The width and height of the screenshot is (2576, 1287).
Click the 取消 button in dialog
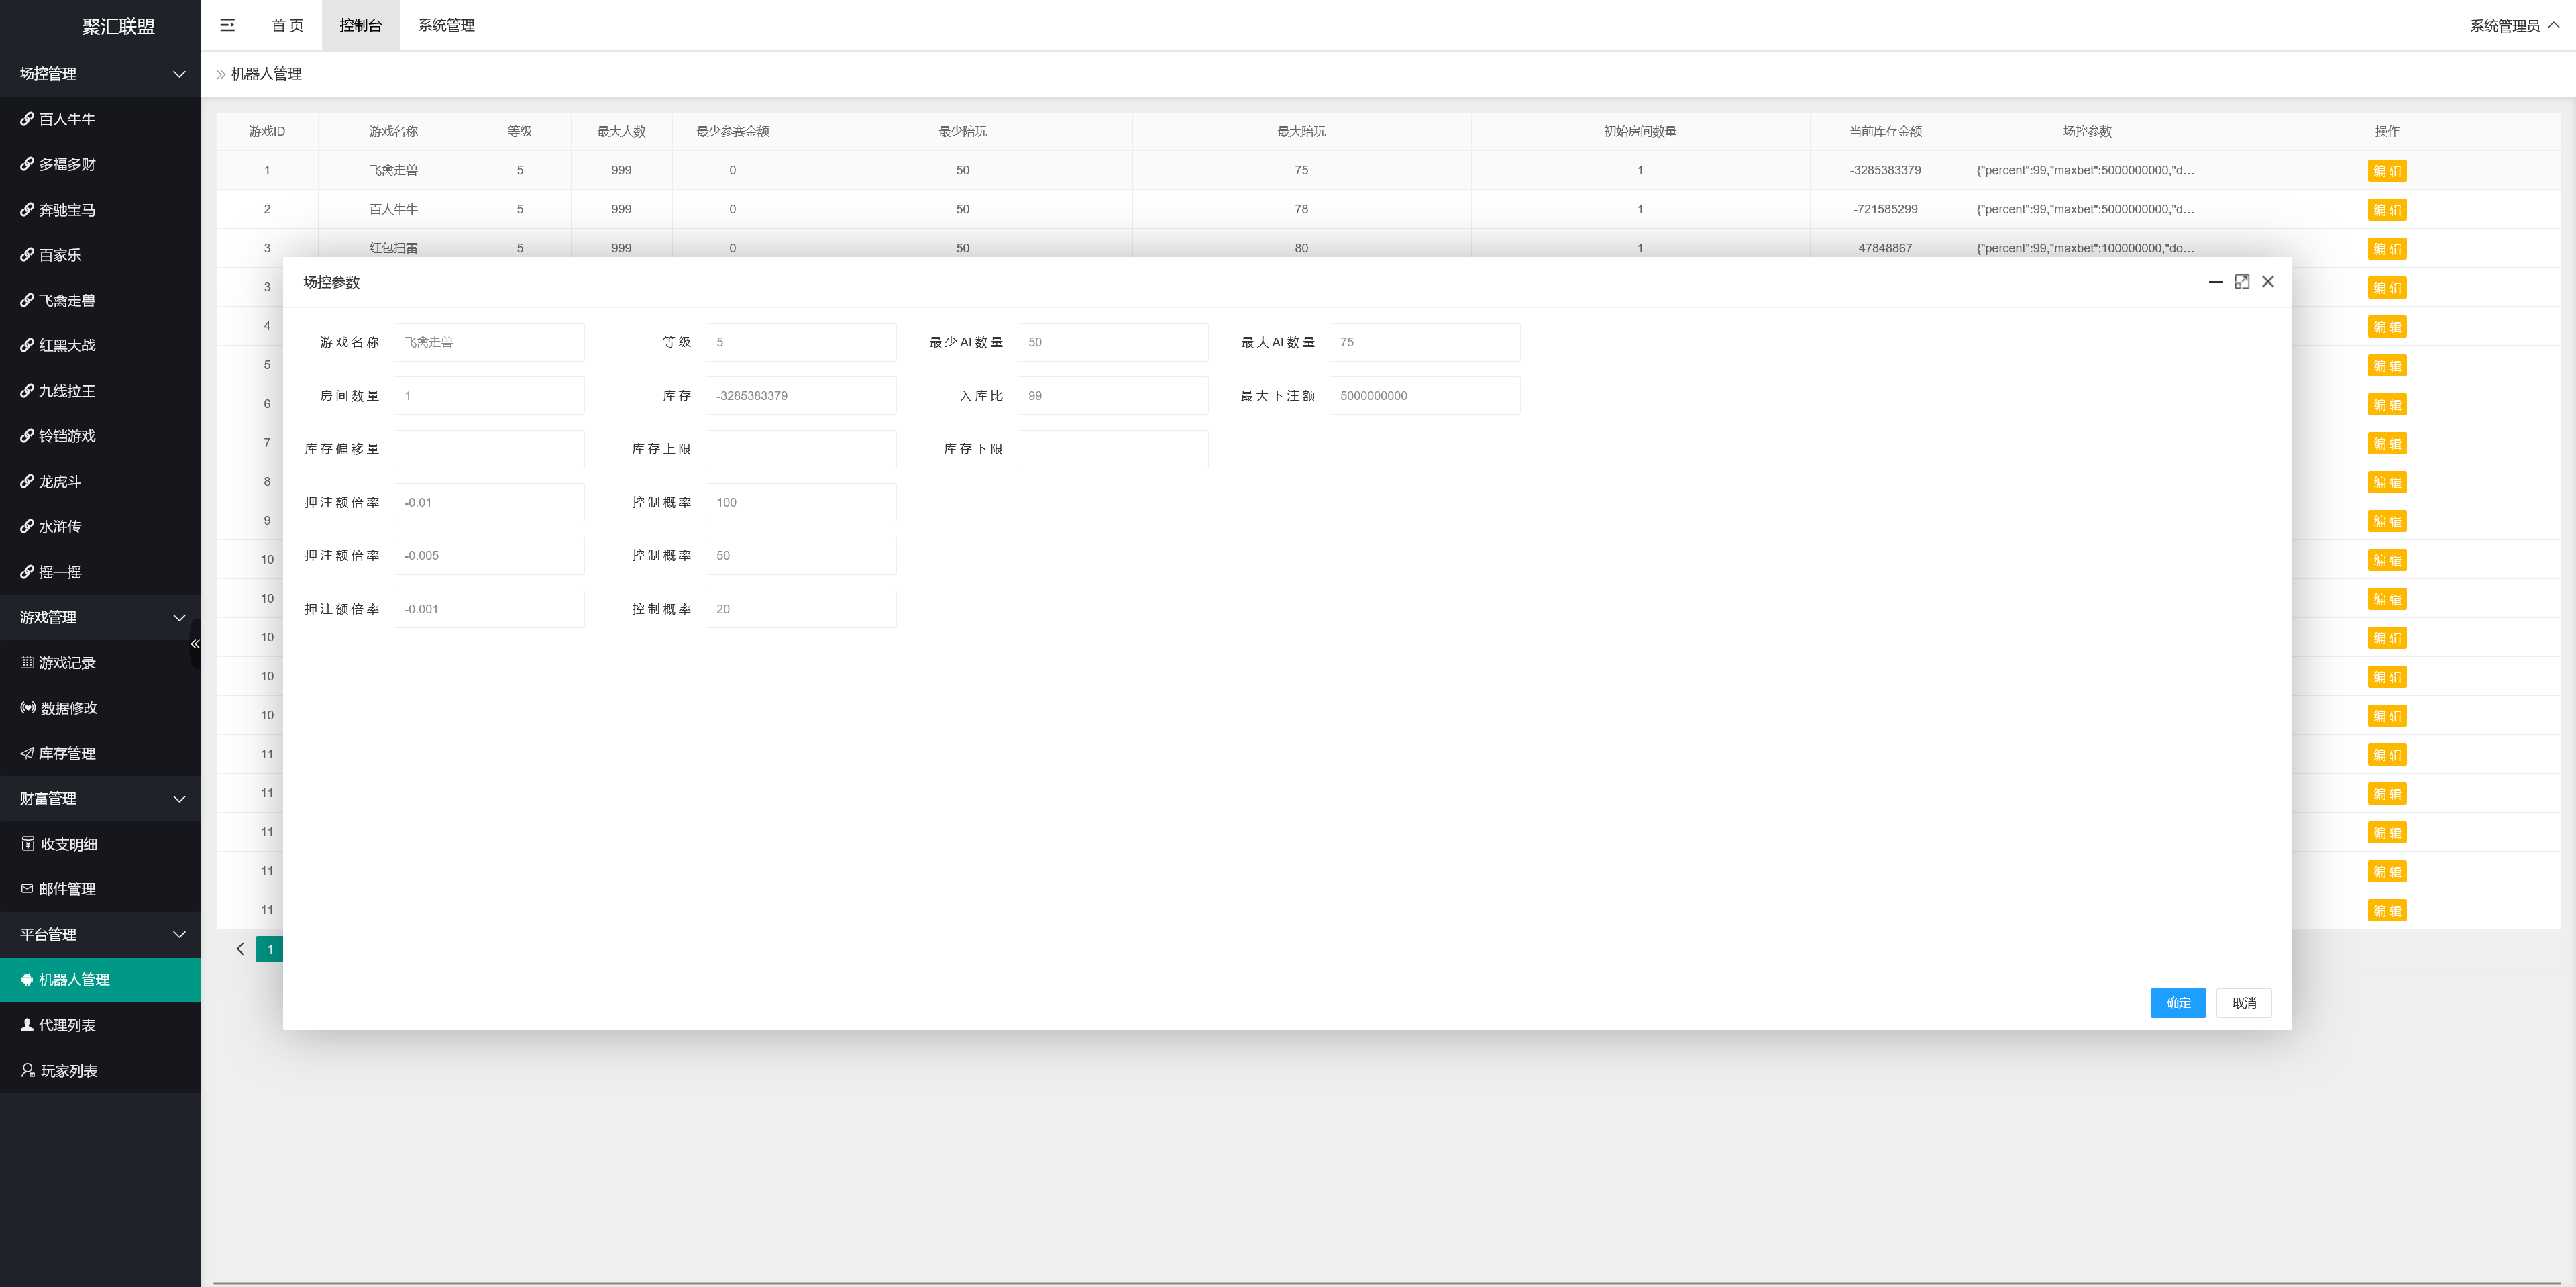pyautogui.click(x=2243, y=1003)
